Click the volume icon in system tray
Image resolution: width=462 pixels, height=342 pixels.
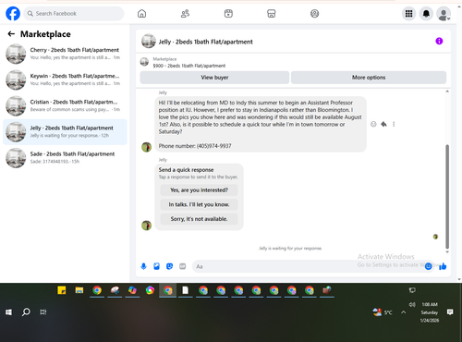click(412, 304)
